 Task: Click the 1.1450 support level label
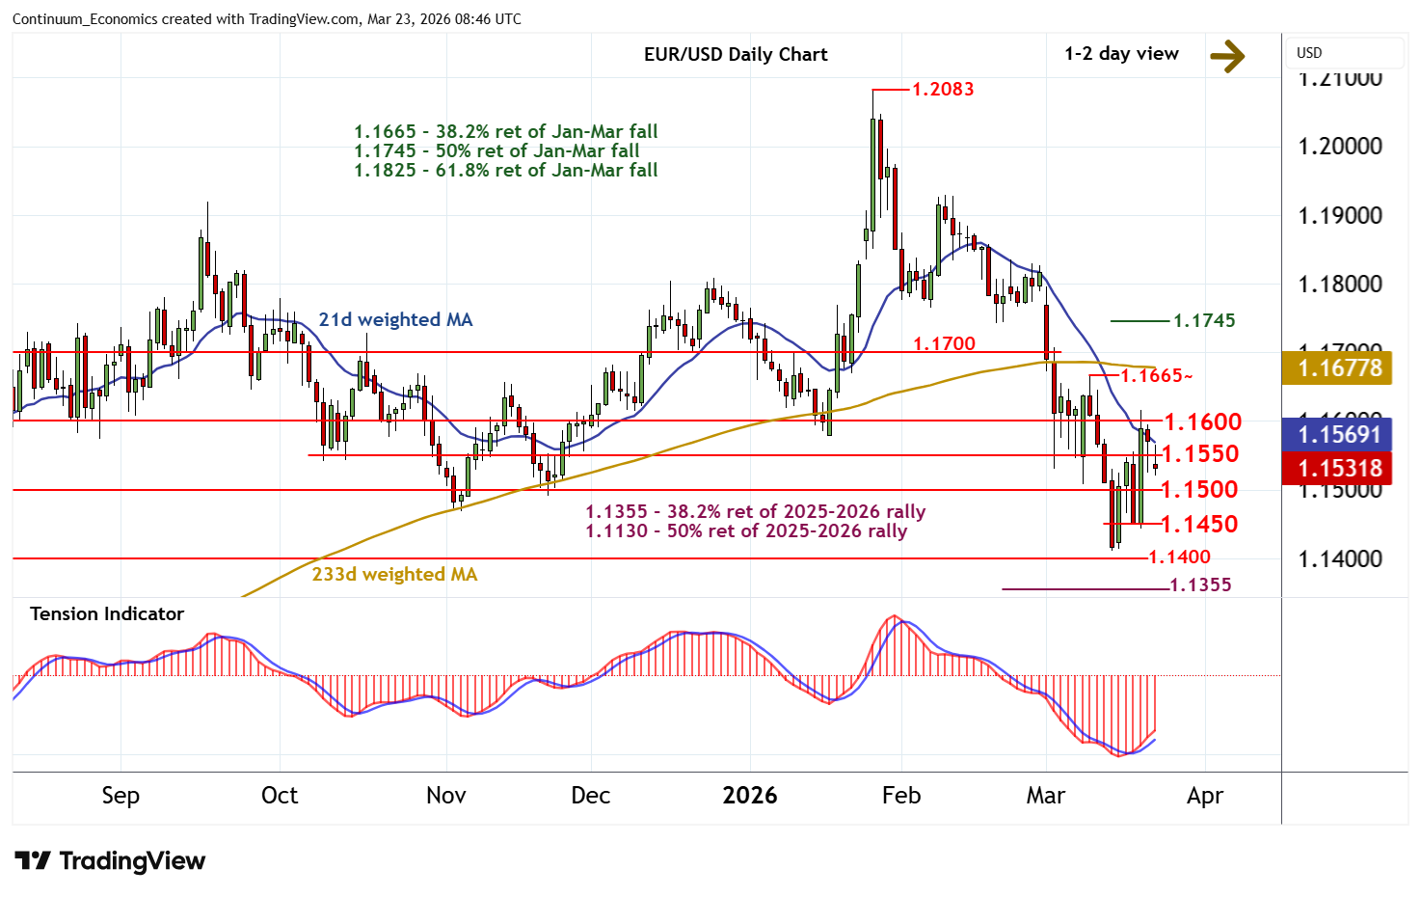coord(1198,525)
